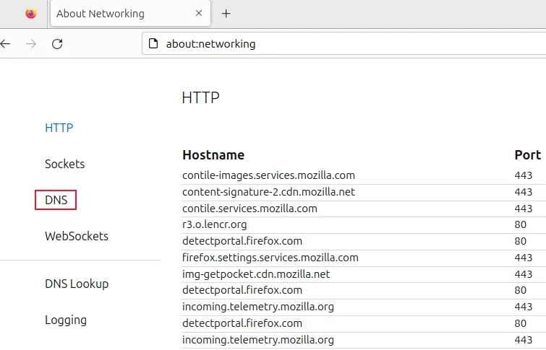Image resolution: width=546 pixels, height=350 pixels.
Task: Open the HTTP section in sidebar
Action: 59,128
